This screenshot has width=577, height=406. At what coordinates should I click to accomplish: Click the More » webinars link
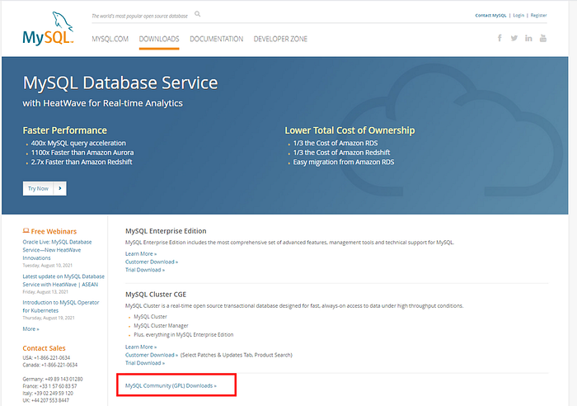31,328
